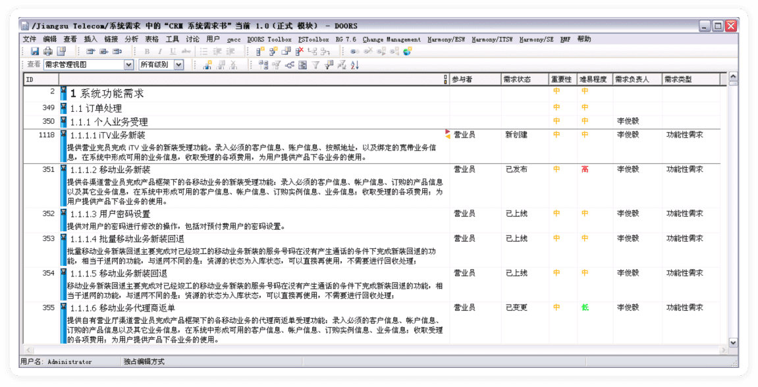Open the 需求管理视图 view dropdown
The height and width of the screenshot is (387, 758).
[x=128, y=64]
